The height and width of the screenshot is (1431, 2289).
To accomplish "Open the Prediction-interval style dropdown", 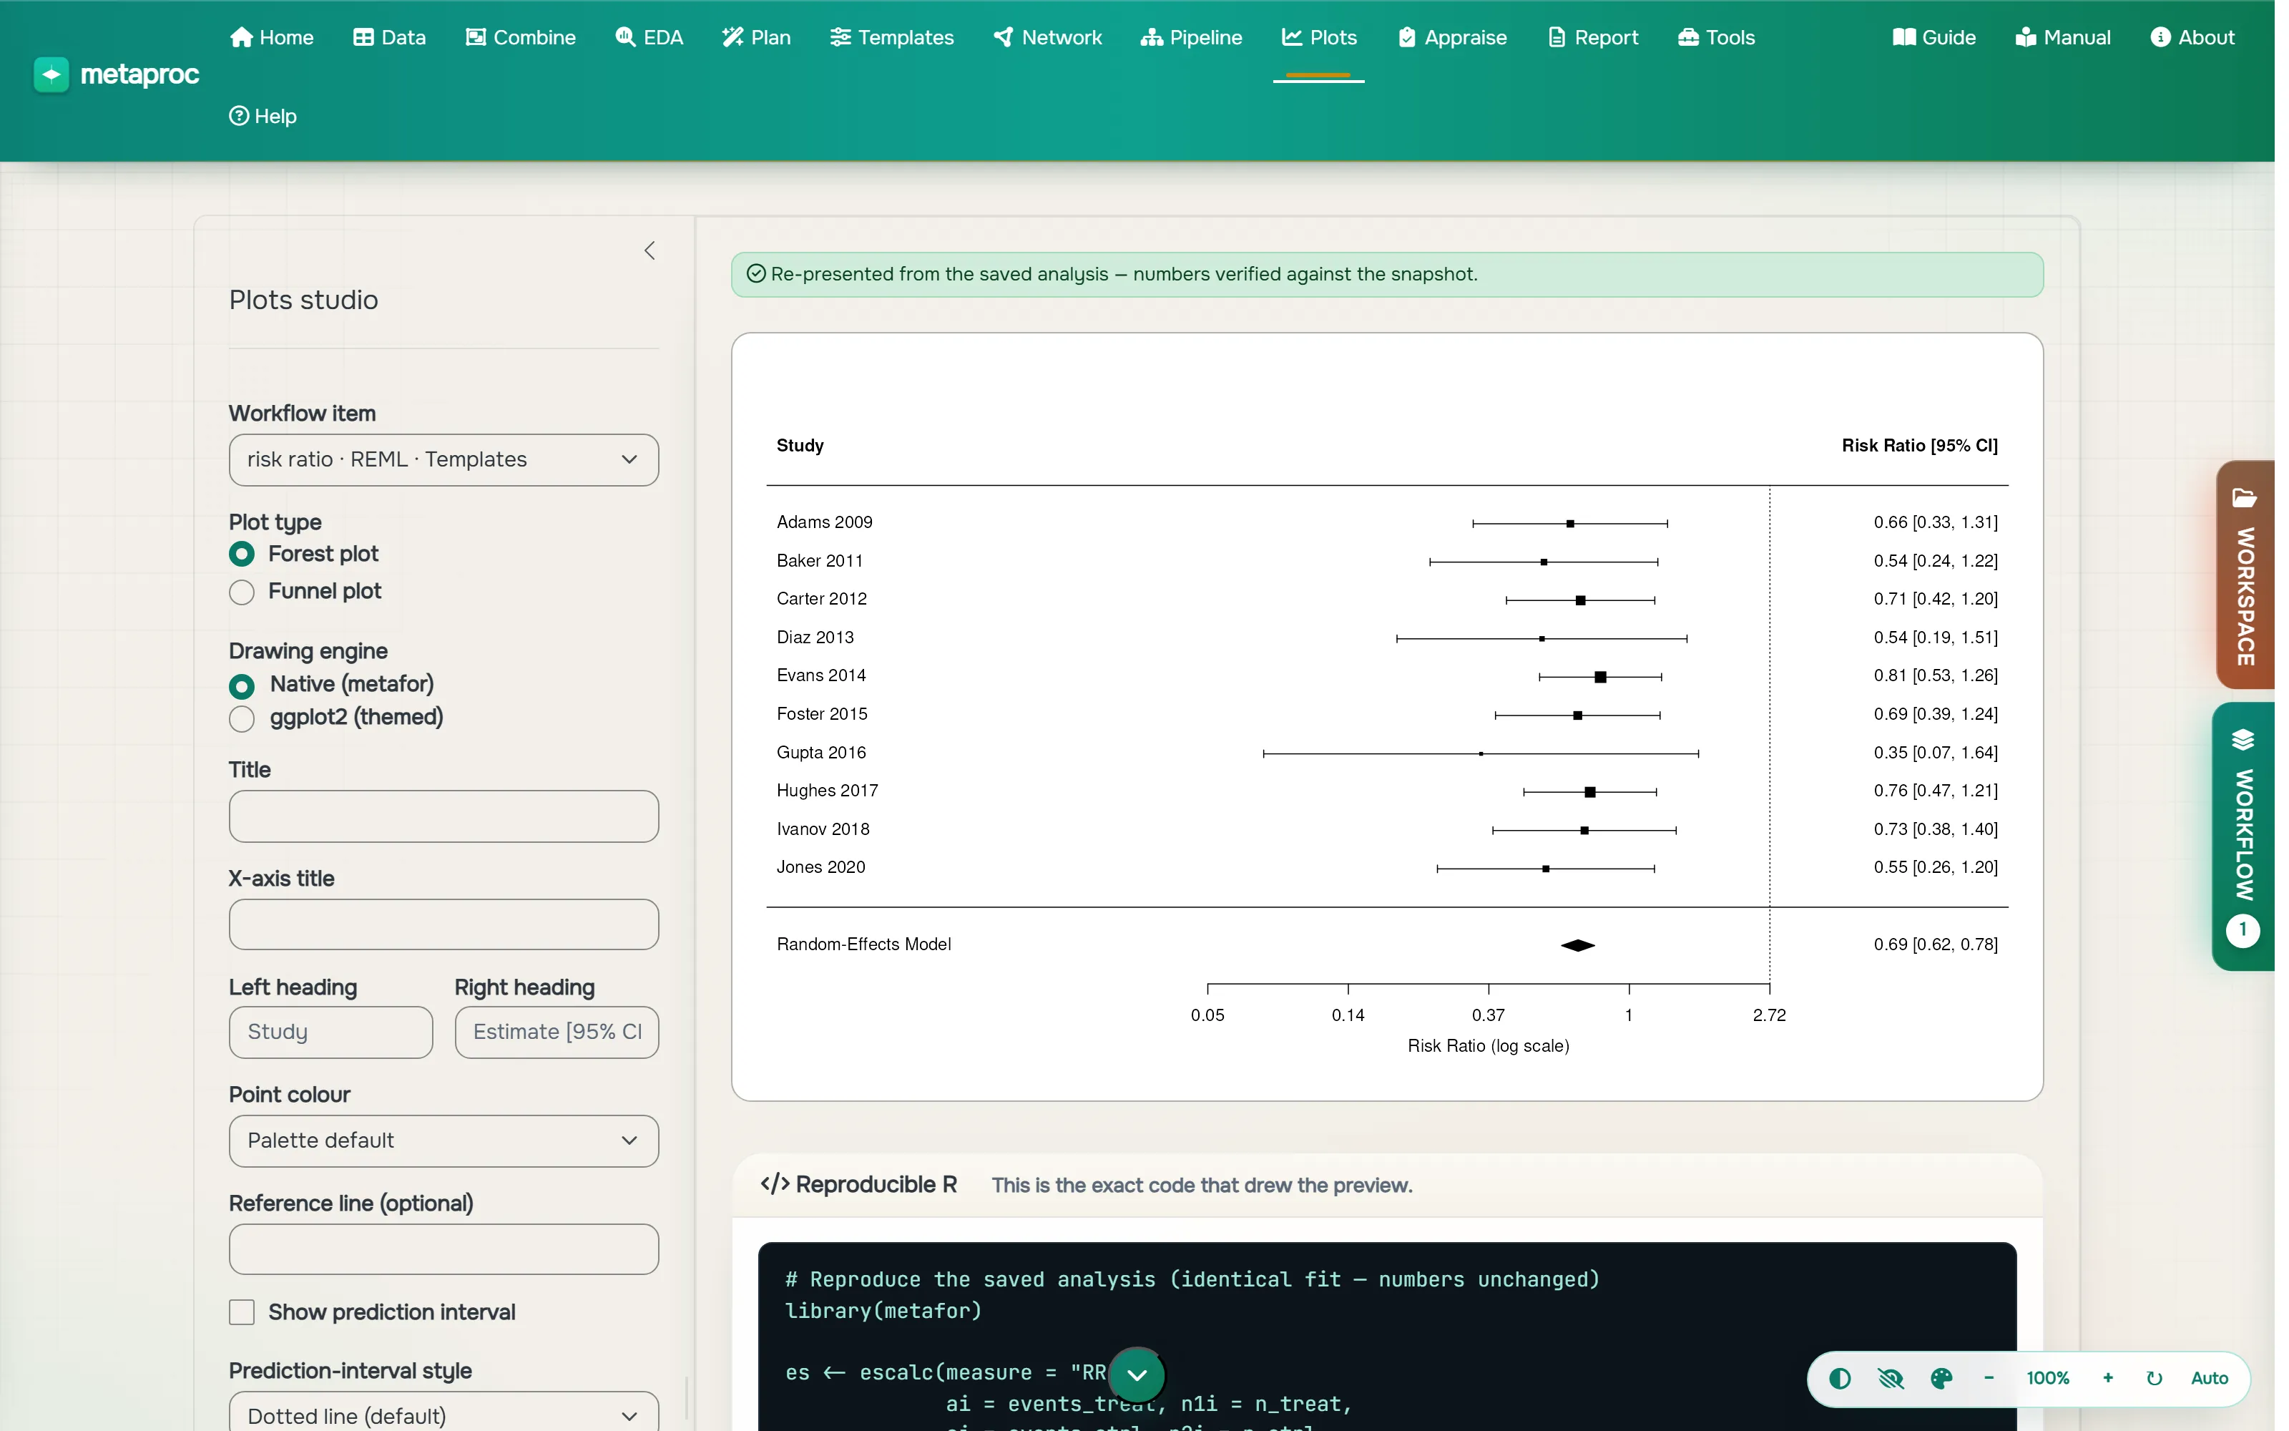I will coord(443,1411).
